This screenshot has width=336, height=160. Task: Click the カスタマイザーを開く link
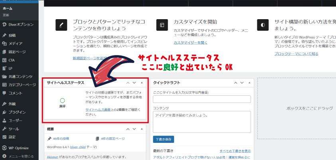[190, 43]
